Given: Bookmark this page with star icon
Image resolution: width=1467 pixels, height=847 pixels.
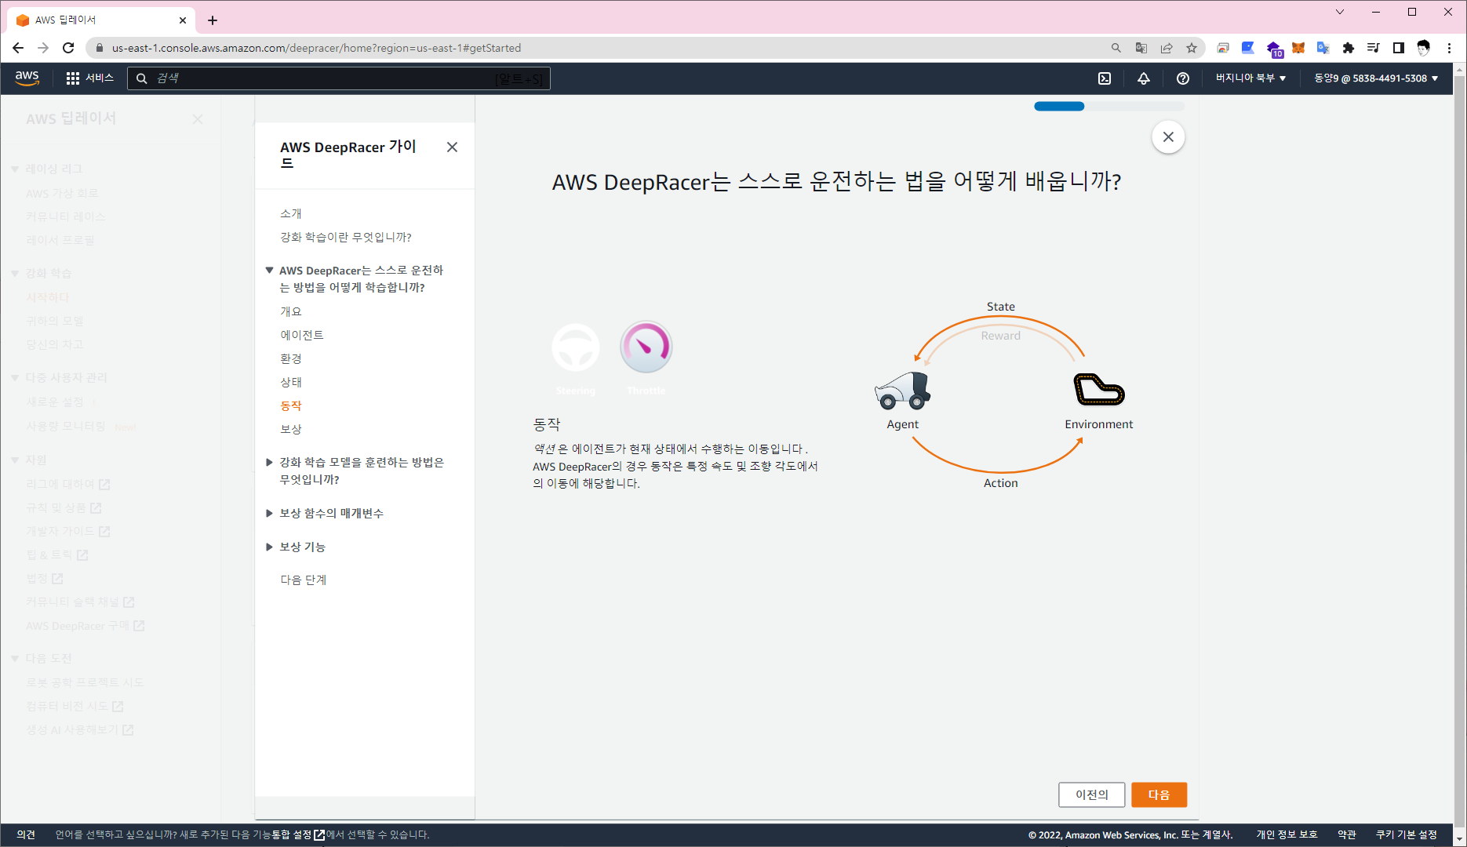Looking at the screenshot, I should [x=1192, y=48].
